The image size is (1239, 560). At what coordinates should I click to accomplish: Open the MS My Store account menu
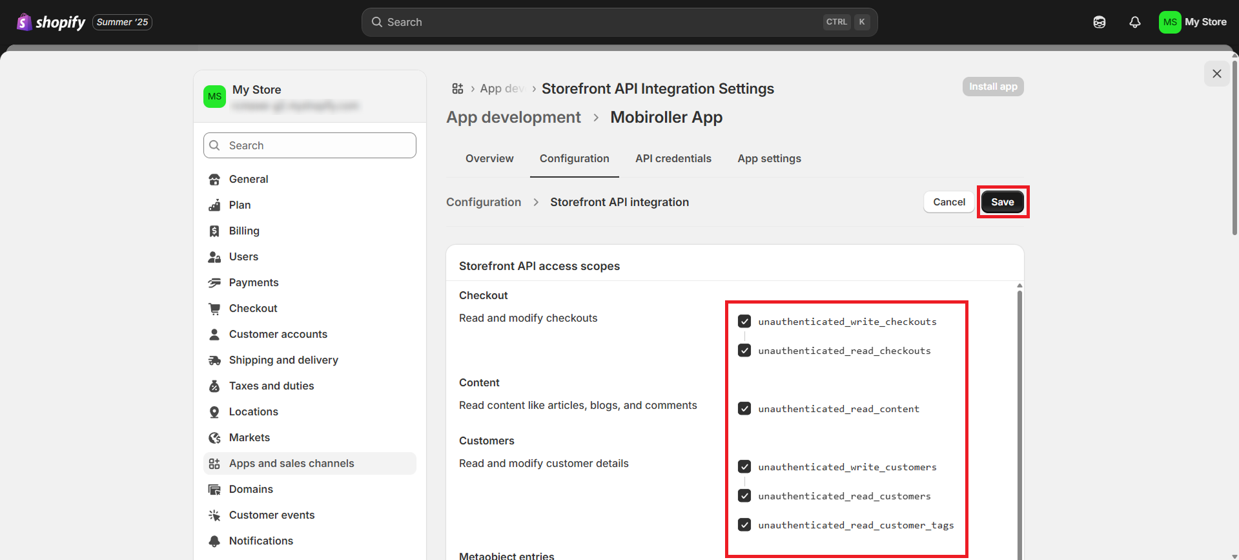(1193, 22)
